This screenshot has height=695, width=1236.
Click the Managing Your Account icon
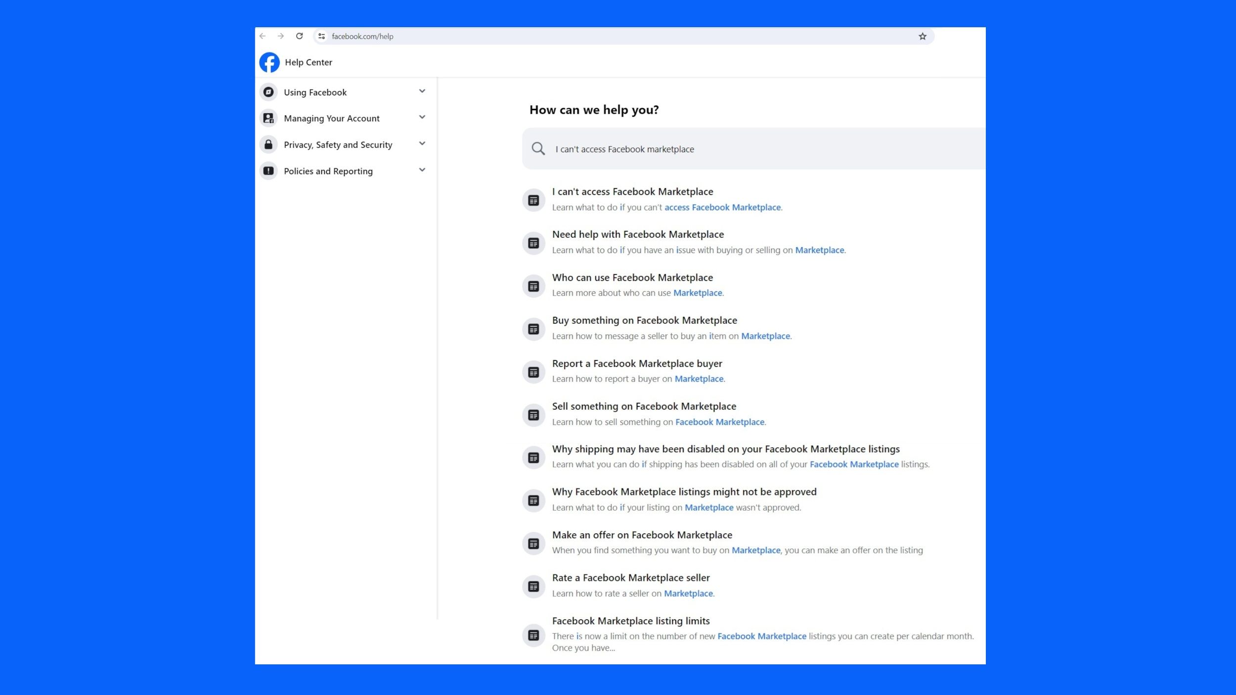click(268, 118)
